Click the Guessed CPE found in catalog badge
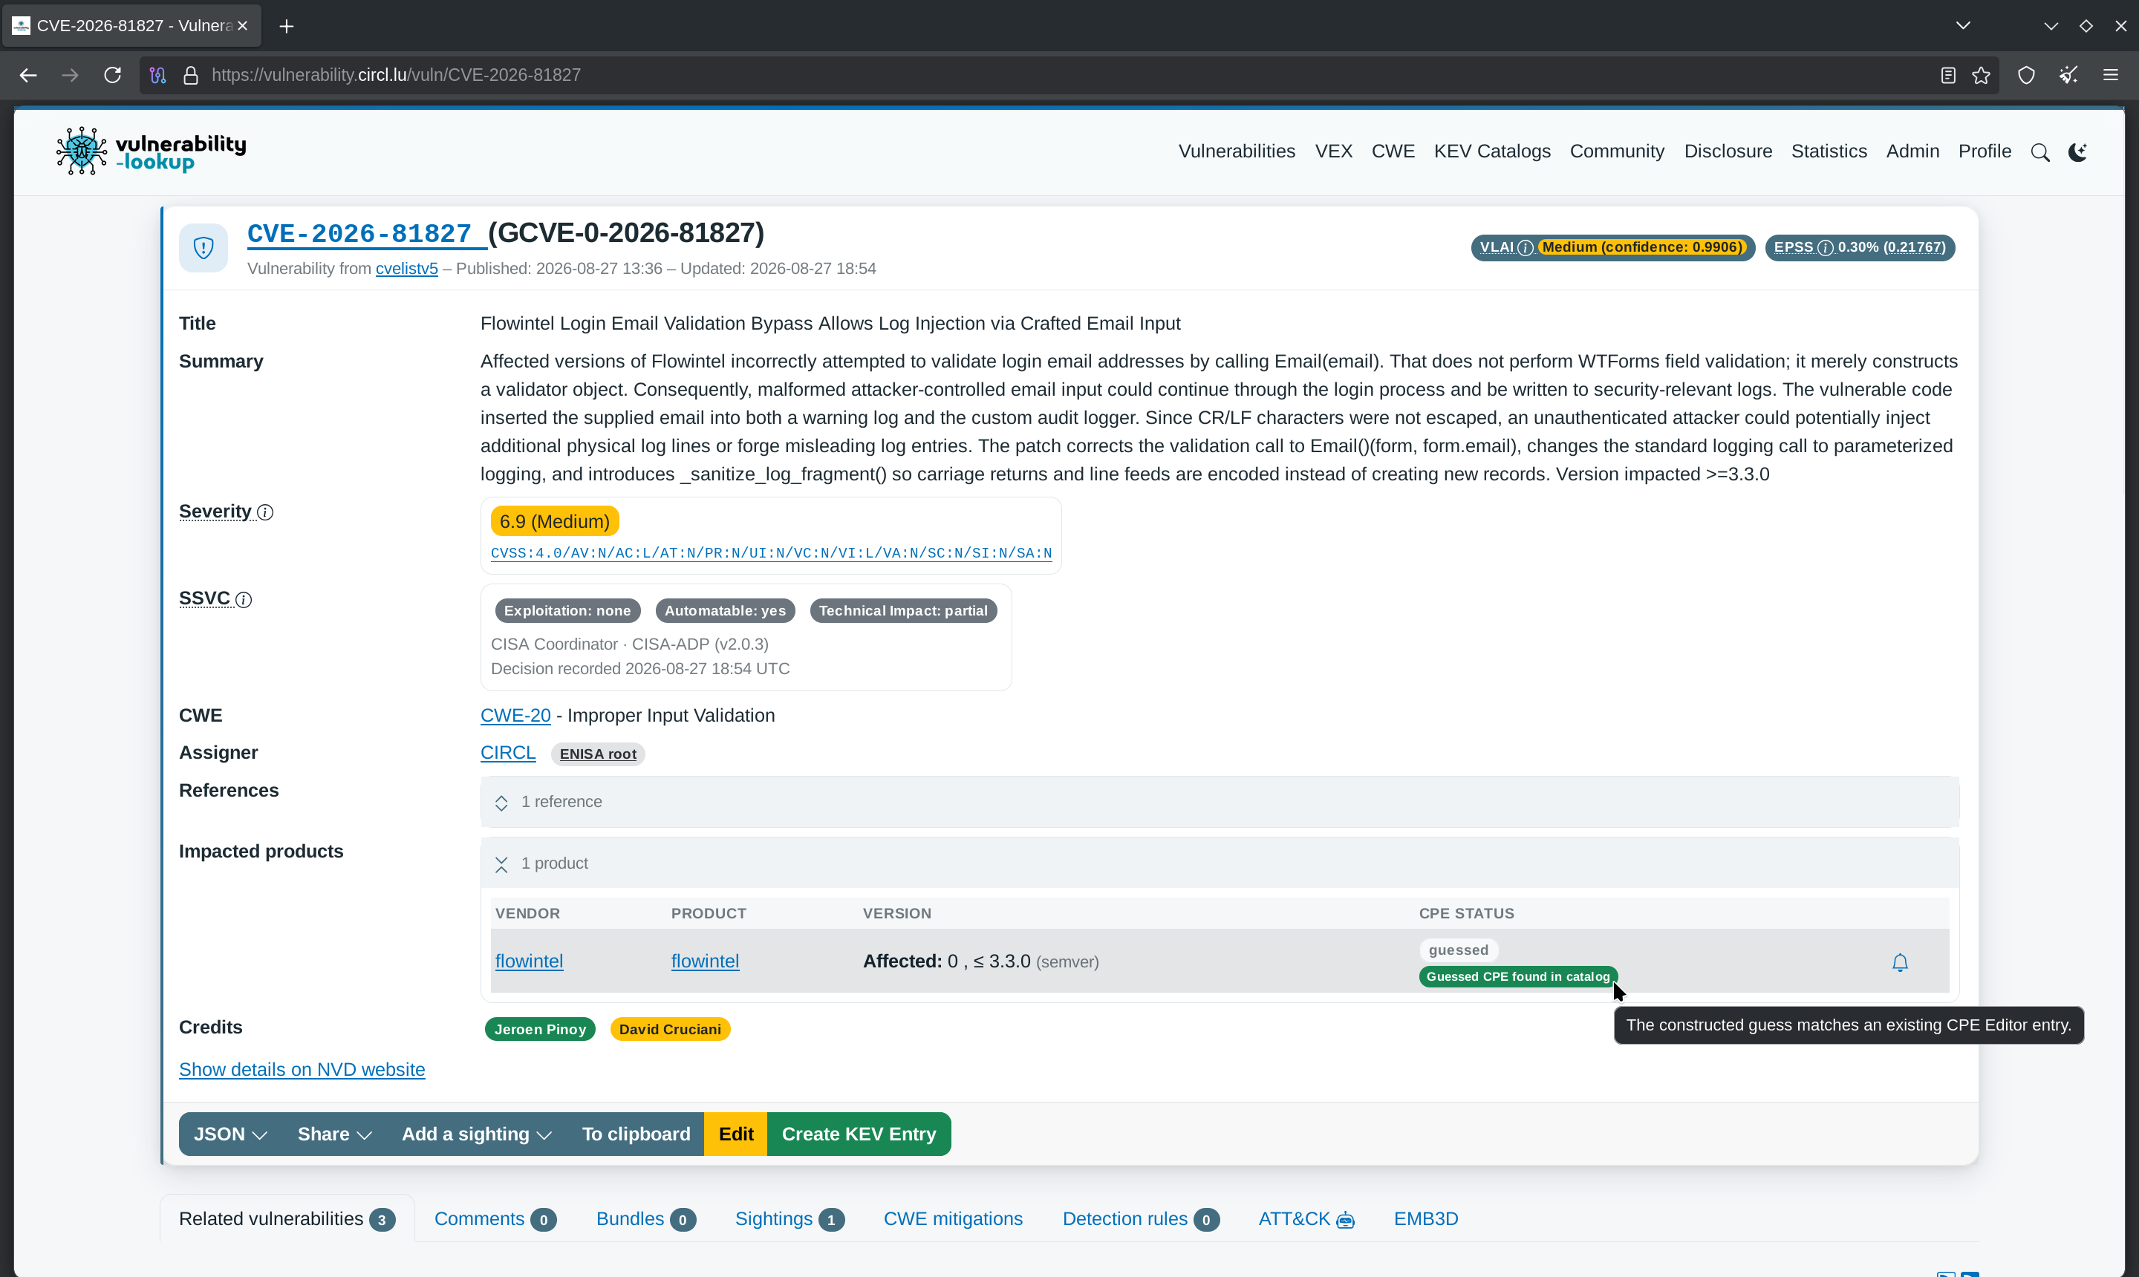2139x1277 pixels. pos(1517,978)
